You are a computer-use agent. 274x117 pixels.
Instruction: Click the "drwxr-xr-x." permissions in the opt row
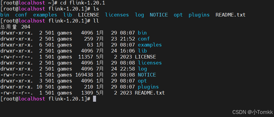[x=16, y=81]
